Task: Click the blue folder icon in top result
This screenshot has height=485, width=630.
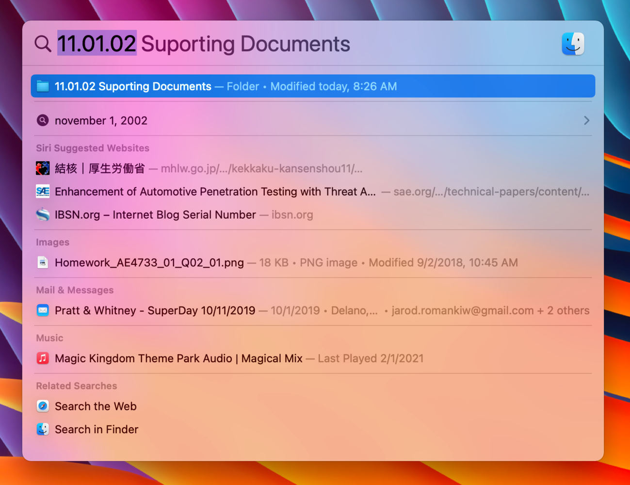Action: [43, 86]
